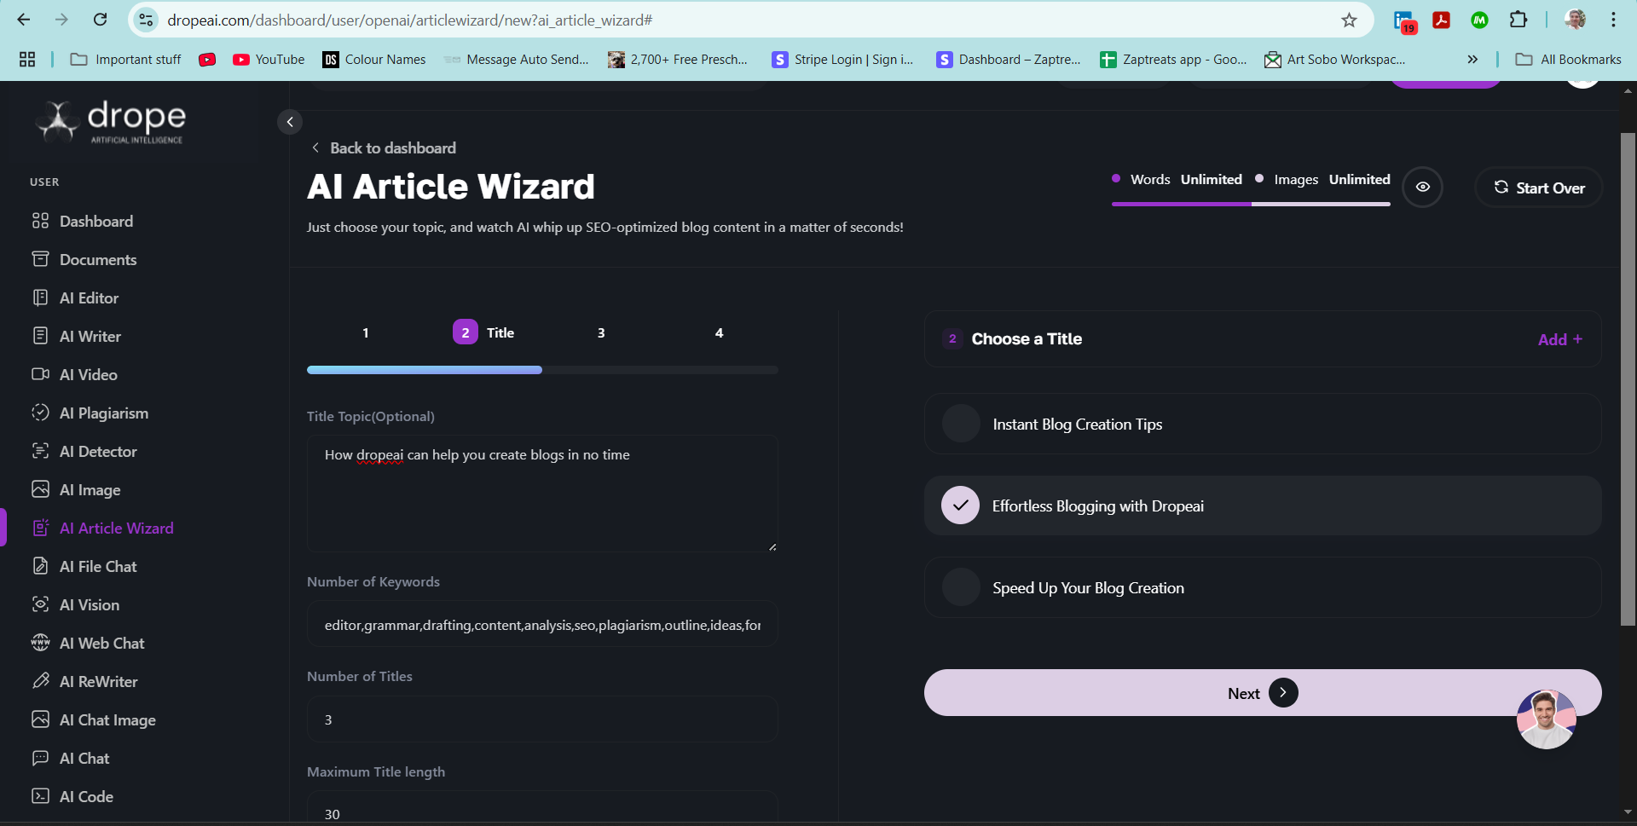The image size is (1637, 826).
Task: Bookmark this page with the star icon
Action: click(1349, 20)
